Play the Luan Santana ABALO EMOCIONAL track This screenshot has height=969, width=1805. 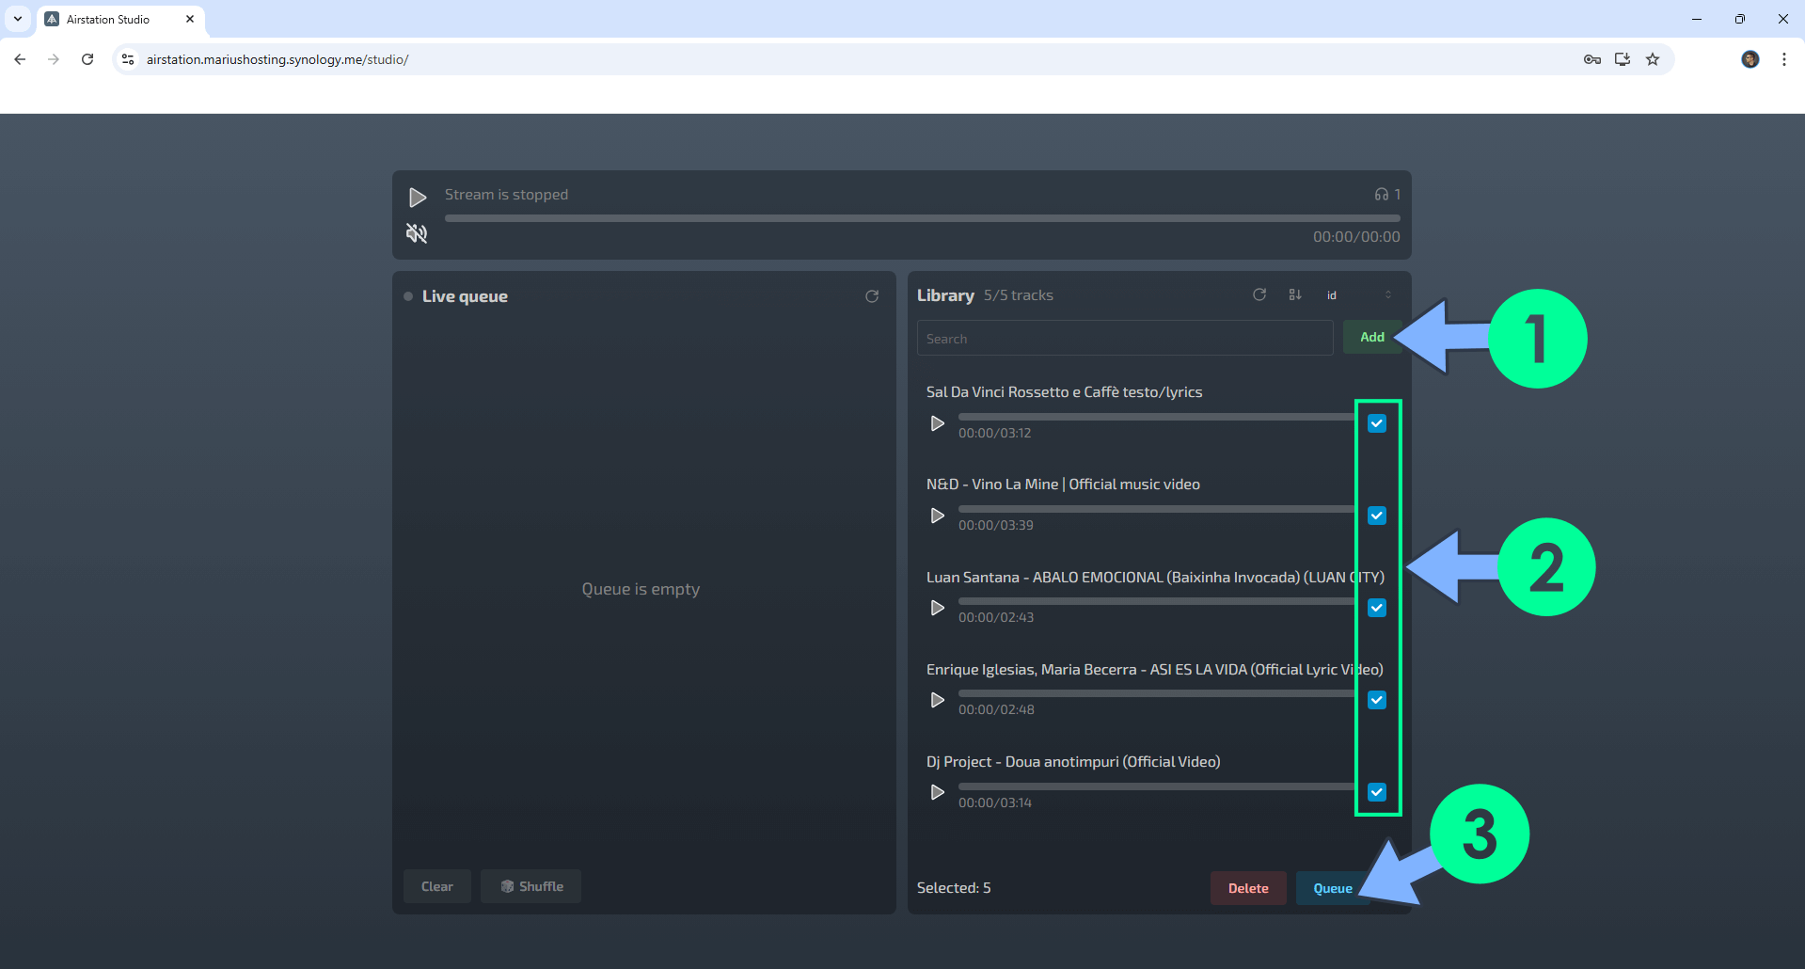click(x=937, y=608)
